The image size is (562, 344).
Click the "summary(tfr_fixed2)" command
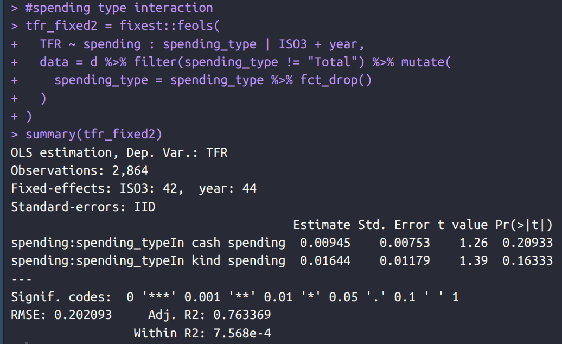[x=93, y=134]
